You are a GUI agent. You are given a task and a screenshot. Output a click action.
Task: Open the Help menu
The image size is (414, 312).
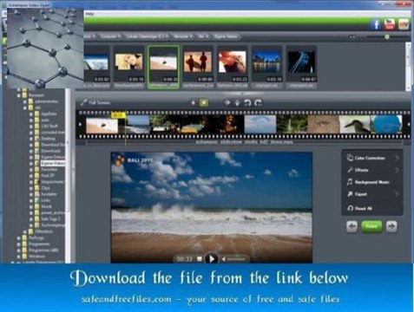tap(89, 14)
